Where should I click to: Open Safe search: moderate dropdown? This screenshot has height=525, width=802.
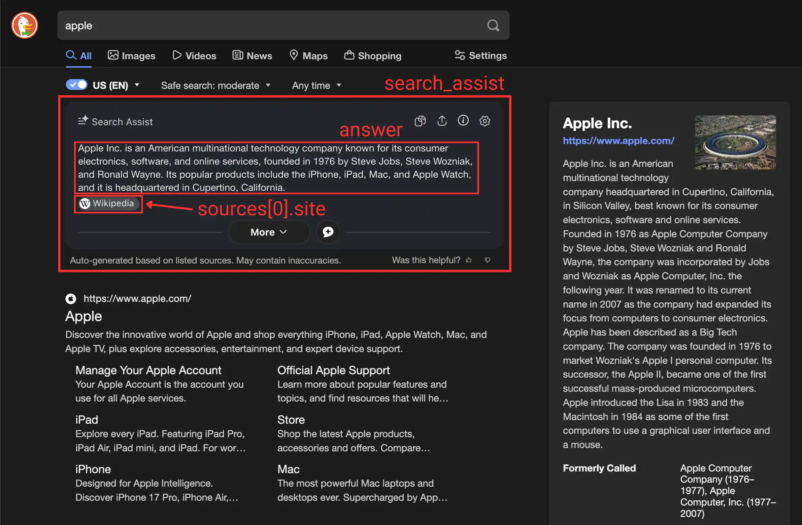point(216,85)
